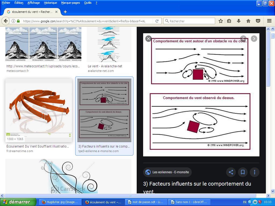The image size is (275, 206).
Task: Open the Marque-pages menu
Action: [x=70, y=3]
